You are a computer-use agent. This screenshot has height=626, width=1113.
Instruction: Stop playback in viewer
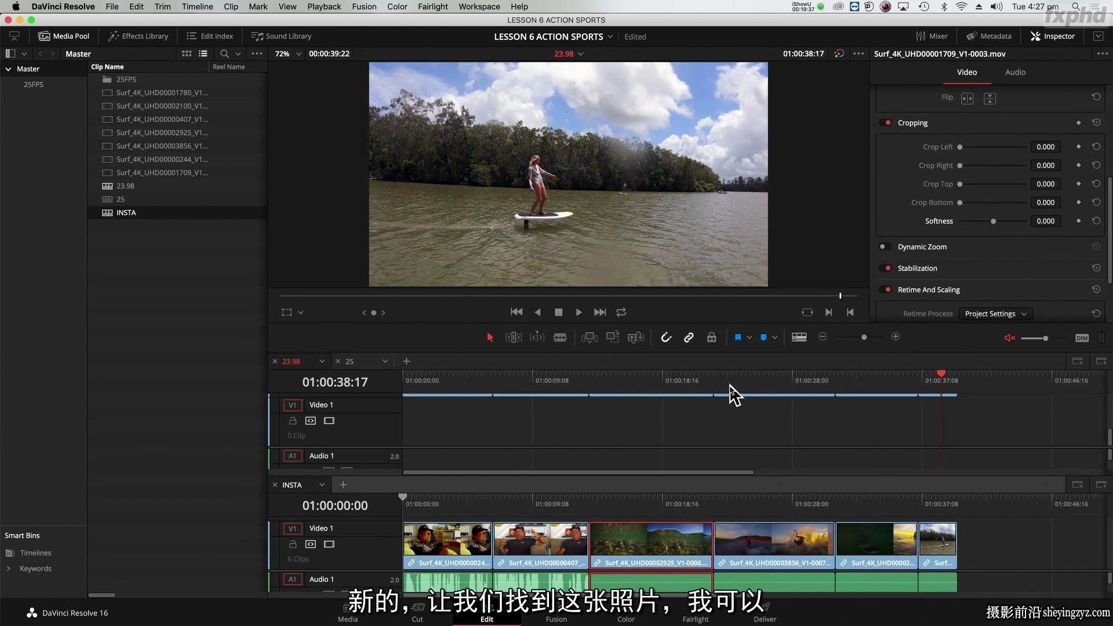[x=559, y=312]
